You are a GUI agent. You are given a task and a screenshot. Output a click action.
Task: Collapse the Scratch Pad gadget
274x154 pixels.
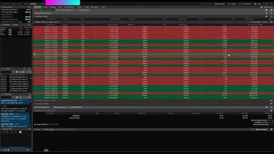[x=2, y=129]
